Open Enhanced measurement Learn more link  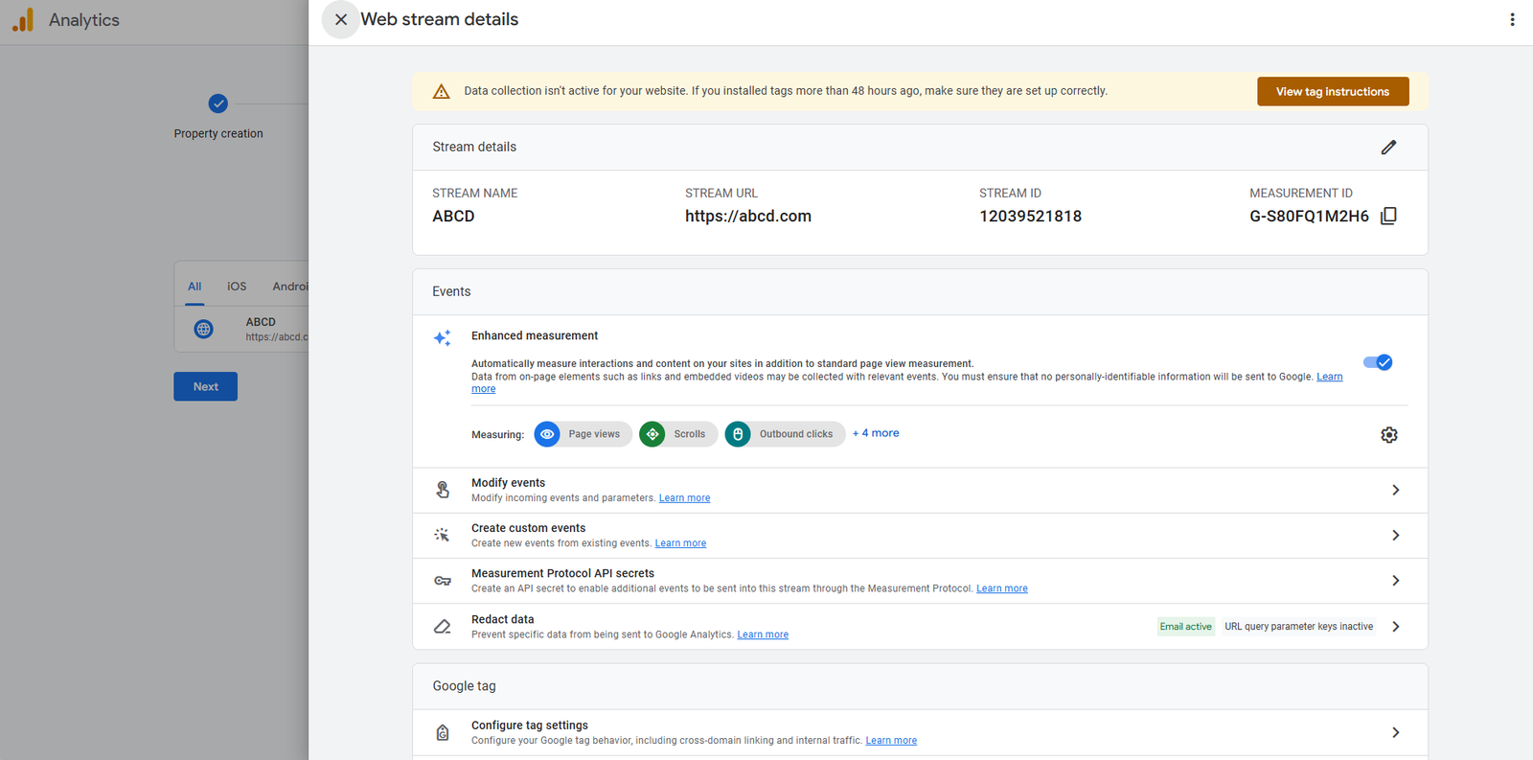(1329, 377)
